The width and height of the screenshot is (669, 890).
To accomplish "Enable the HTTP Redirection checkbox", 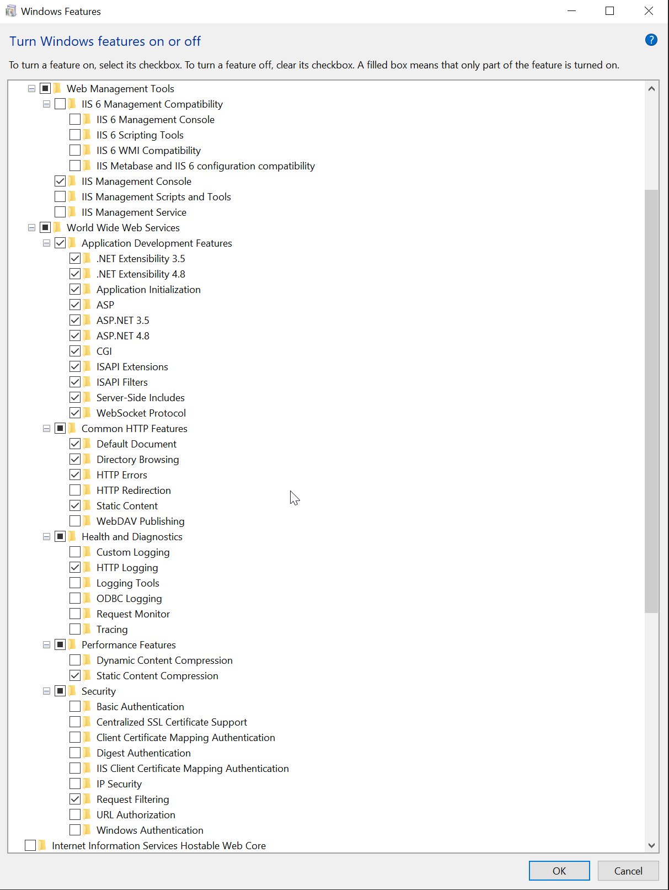I will pyautogui.click(x=75, y=490).
